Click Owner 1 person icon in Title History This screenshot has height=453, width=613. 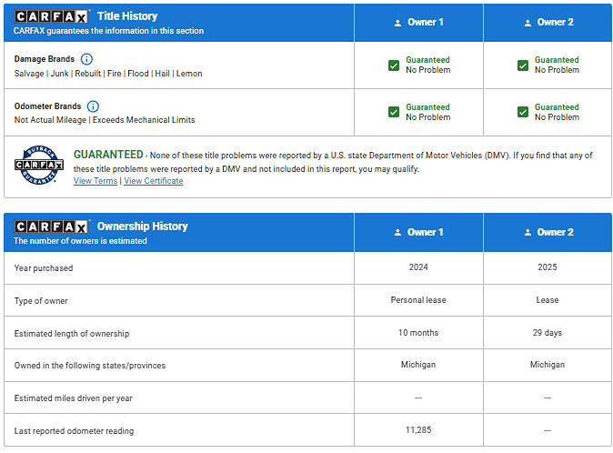pos(397,23)
